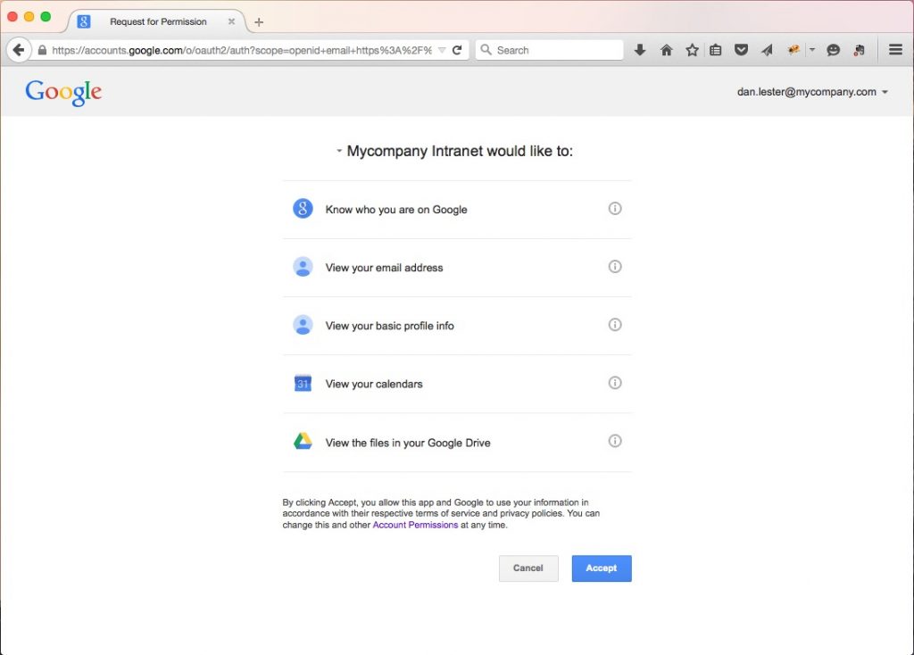Click the paper plane share icon
Viewport: 914px width, 655px height.
[767, 50]
